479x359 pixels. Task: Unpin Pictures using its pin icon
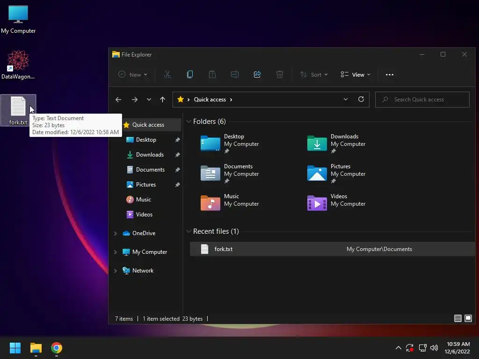[177, 185]
